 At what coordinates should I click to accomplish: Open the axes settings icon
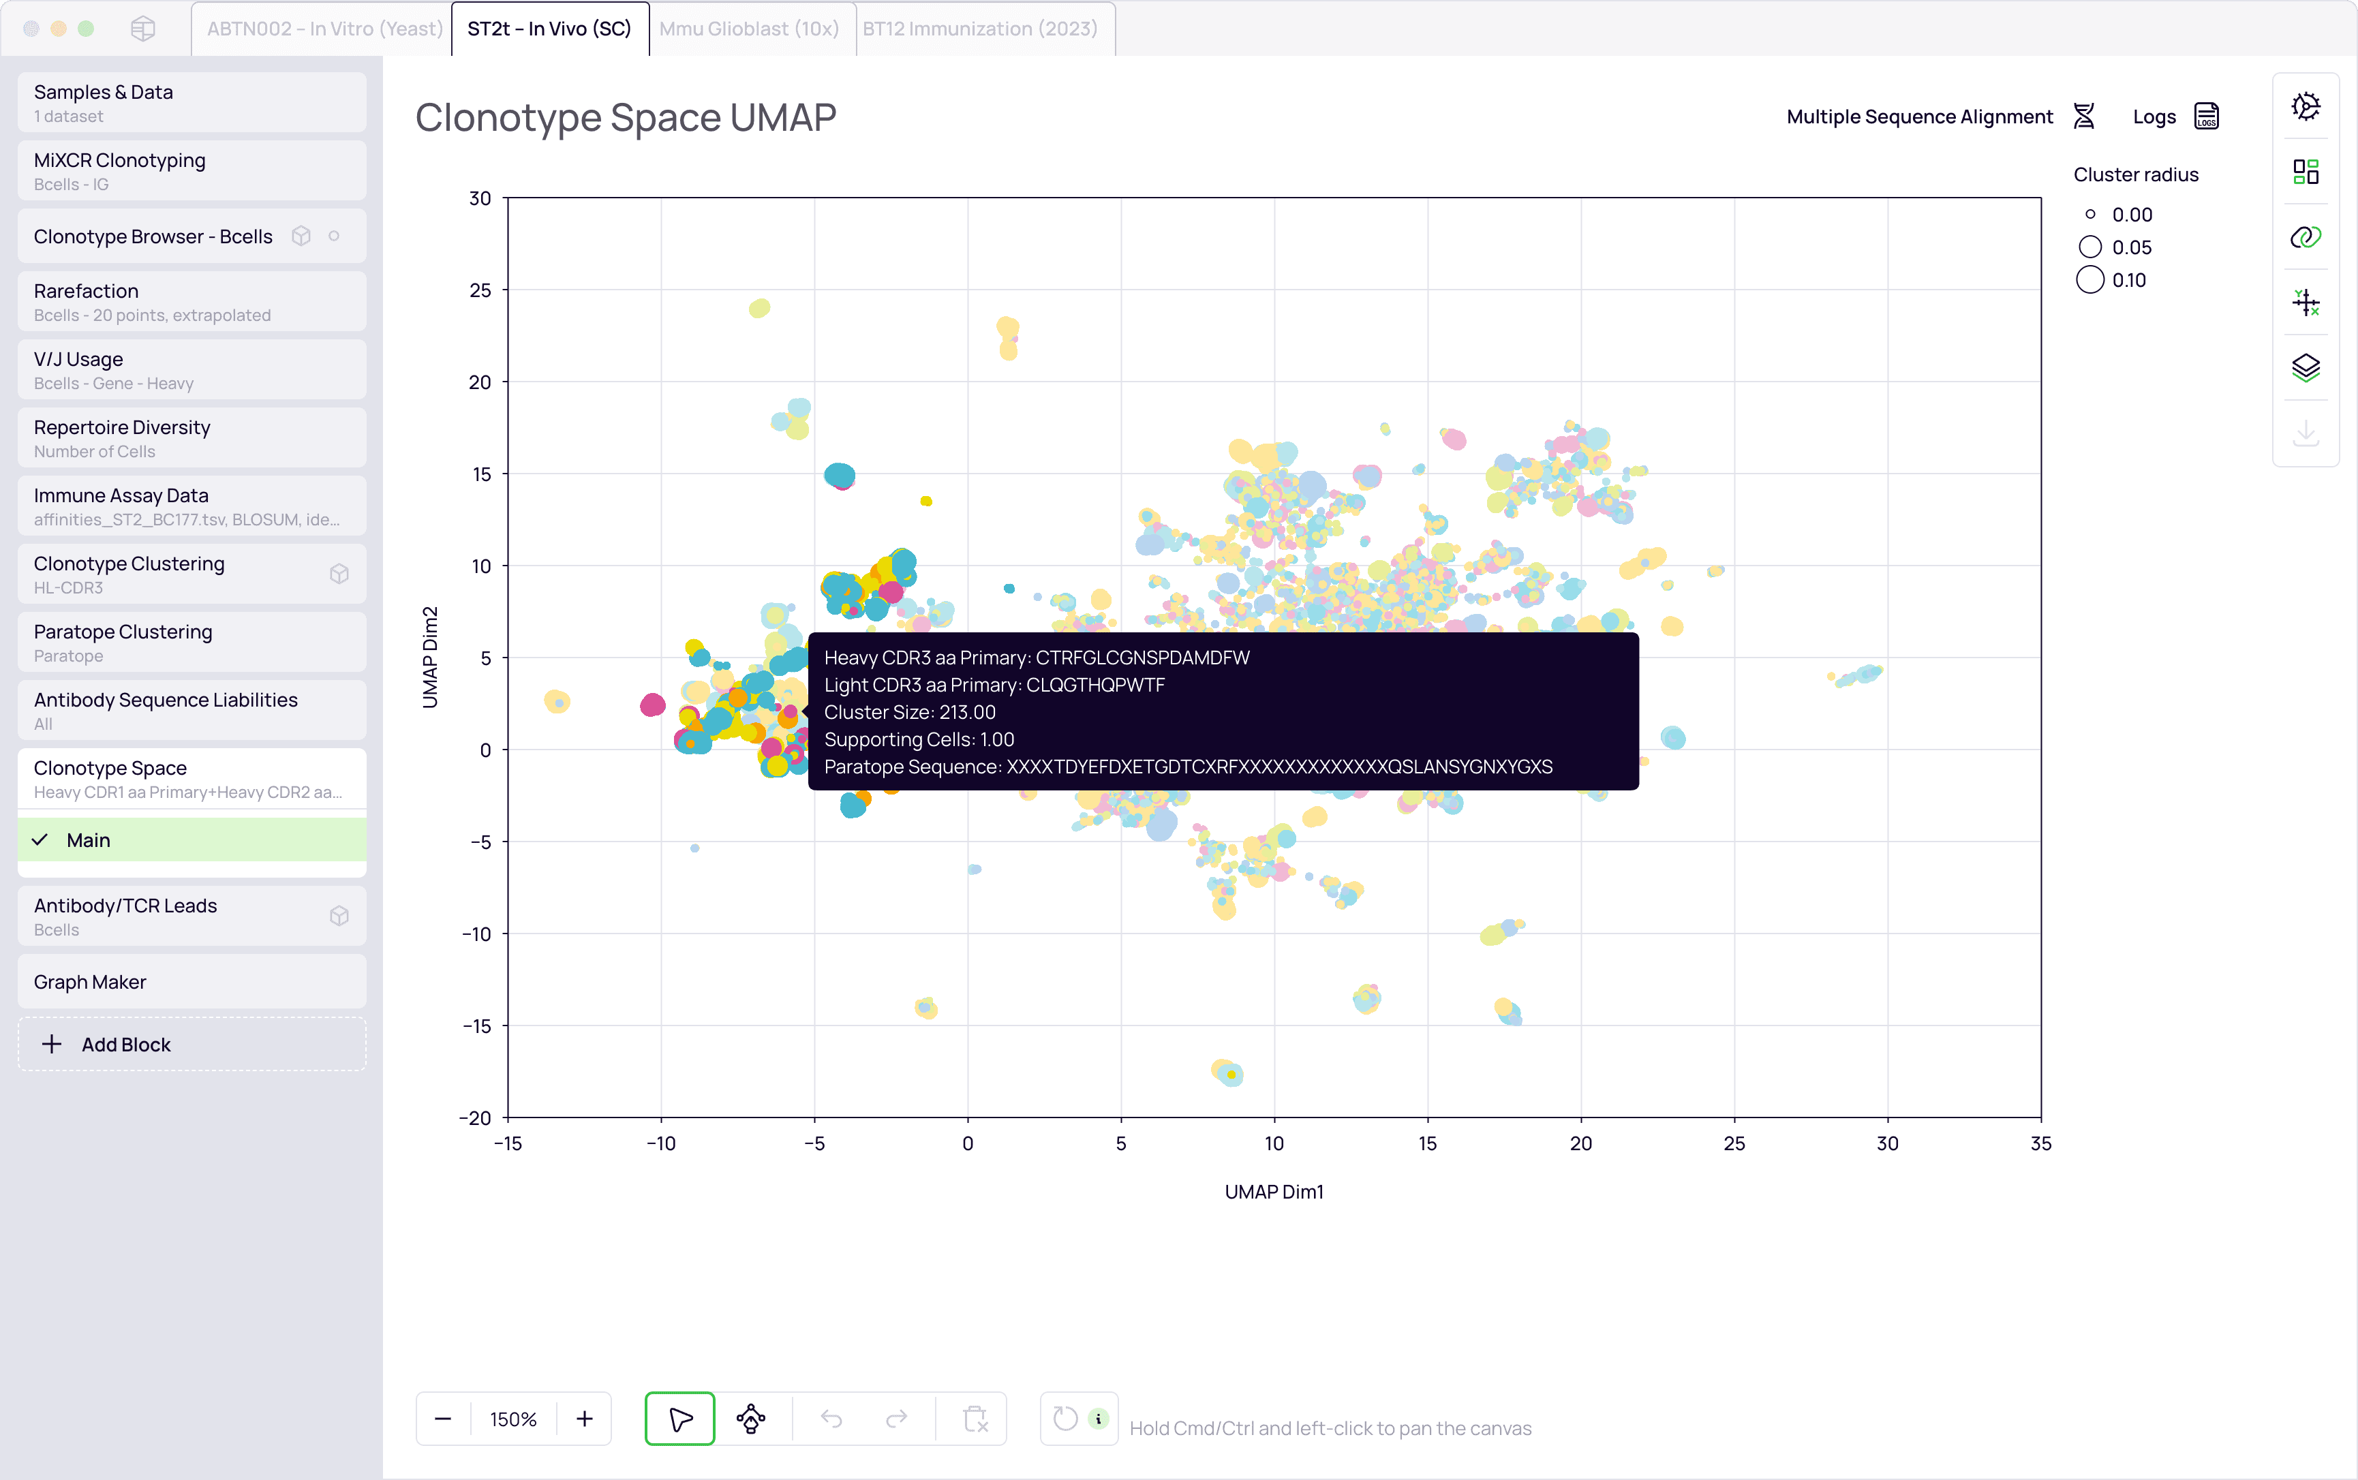[x=2305, y=303]
